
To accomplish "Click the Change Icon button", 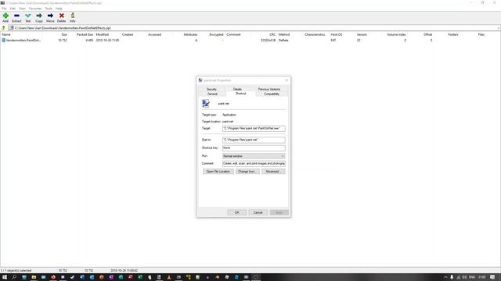I will (247, 172).
